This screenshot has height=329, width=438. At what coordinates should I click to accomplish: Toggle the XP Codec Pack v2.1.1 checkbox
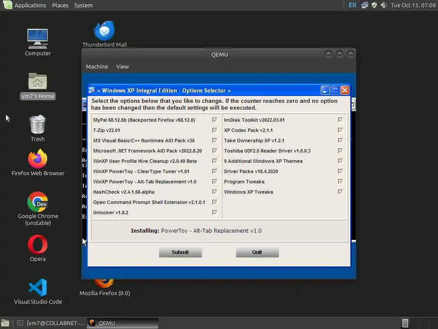tap(340, 130)
